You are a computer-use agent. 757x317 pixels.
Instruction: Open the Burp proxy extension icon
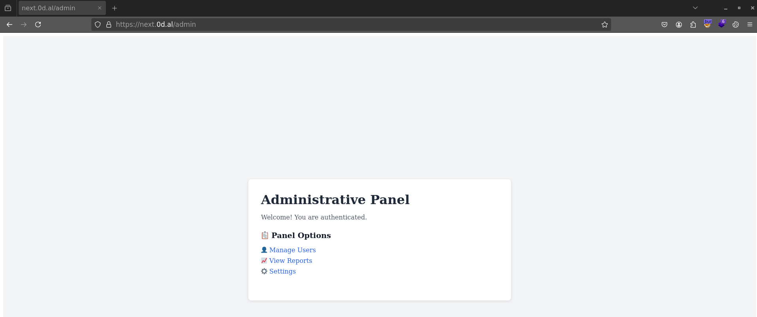point(707,24)
